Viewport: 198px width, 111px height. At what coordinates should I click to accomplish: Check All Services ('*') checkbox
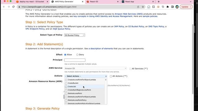(x=130, y=69)
